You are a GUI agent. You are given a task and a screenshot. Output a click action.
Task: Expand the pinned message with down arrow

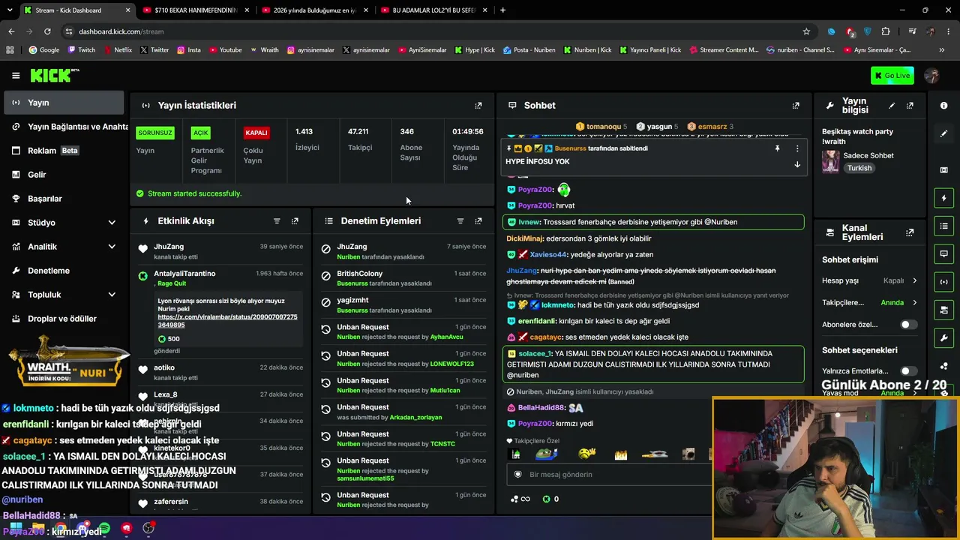[797, 164]
